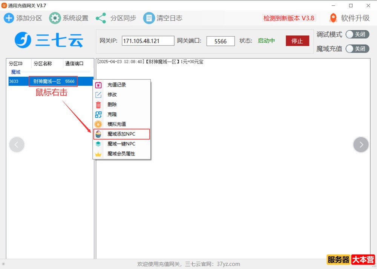The height and width of the screenshot is (269, 377).
Task: Click the rocket Software Upgrade (软件升级) icon
Action: click(x=333, y=18)
